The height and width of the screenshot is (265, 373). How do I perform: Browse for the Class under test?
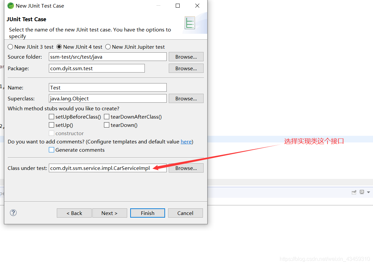click(186, 168)
